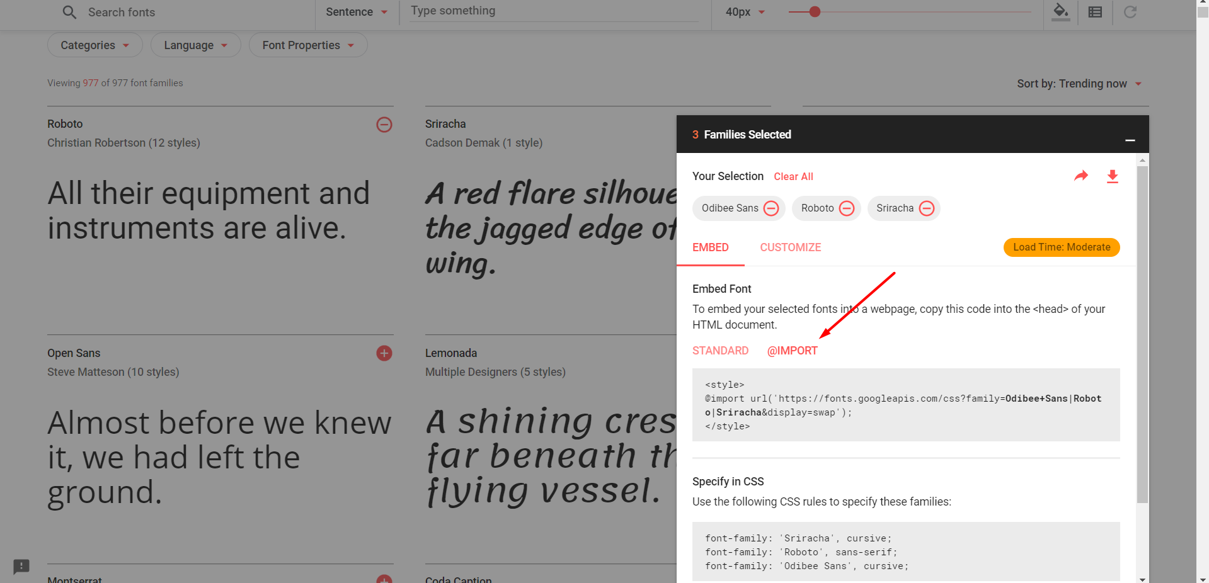Deselect Roboto using its card minus button
This screenshot has width=1209, height=583.
384,125
